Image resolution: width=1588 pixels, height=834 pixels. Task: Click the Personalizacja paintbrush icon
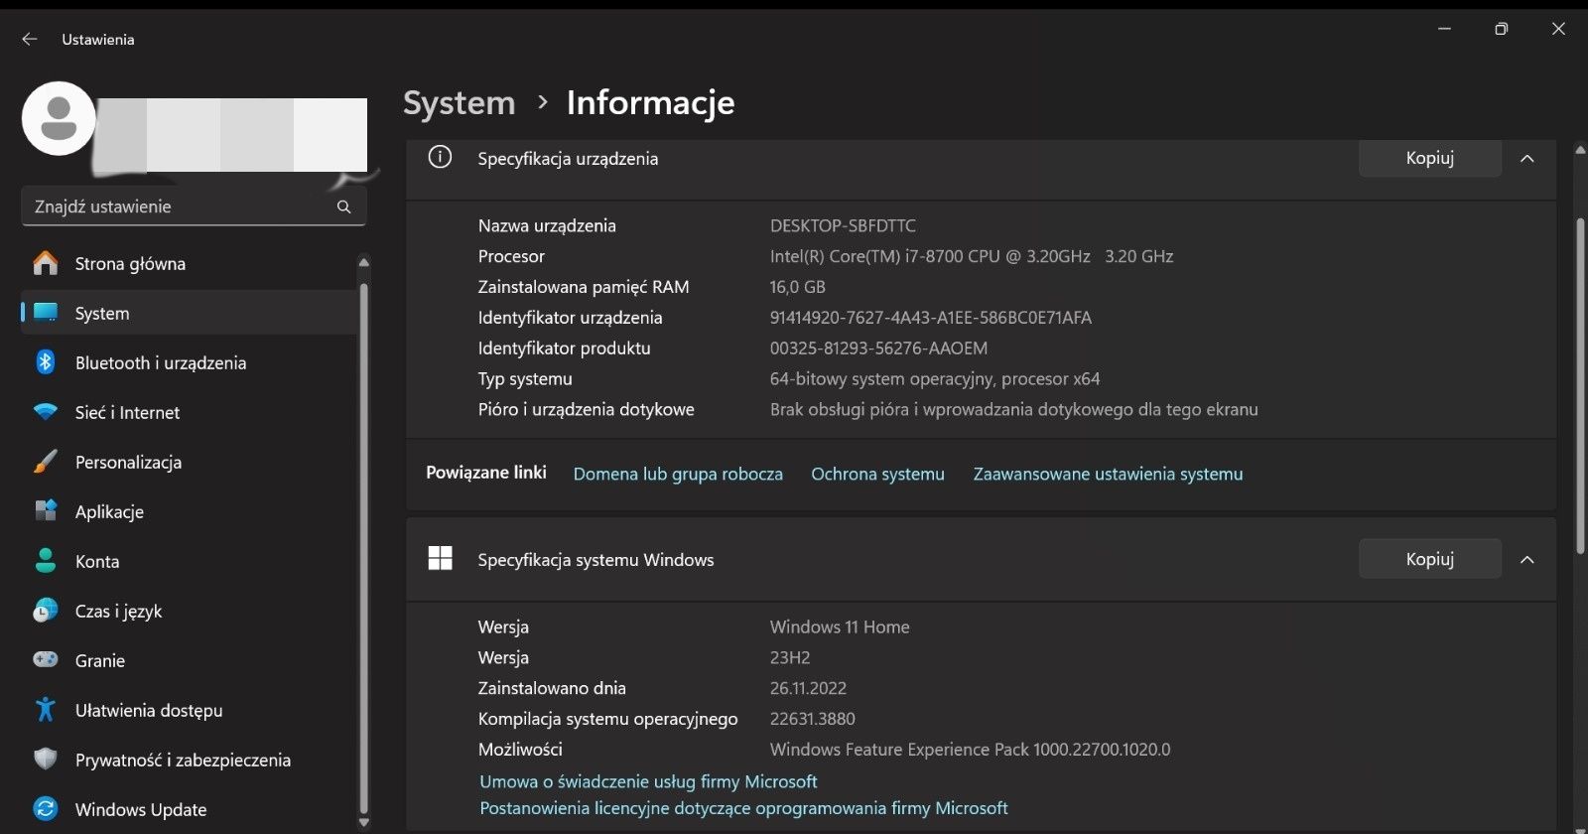click(46, 462)
